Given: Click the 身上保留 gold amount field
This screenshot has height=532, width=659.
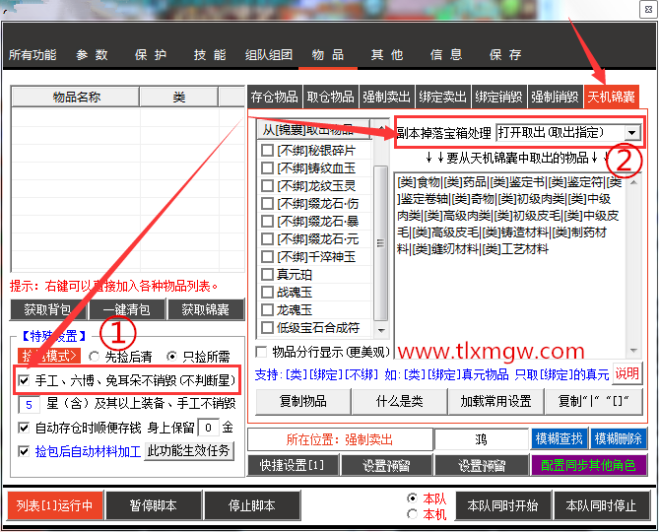Looking at the screenshot, I should (x=208, y=429).
